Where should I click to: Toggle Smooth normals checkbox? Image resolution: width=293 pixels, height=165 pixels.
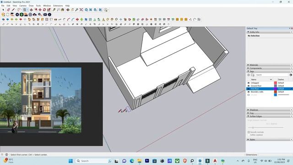click(249, 132)
